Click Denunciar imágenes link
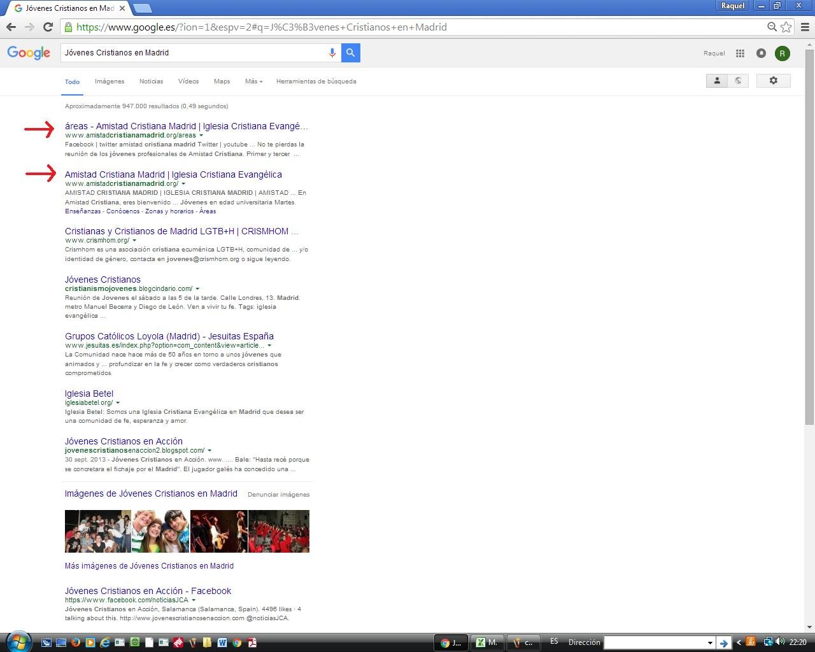Screen dimensions: 815x652 coord(278,495)
